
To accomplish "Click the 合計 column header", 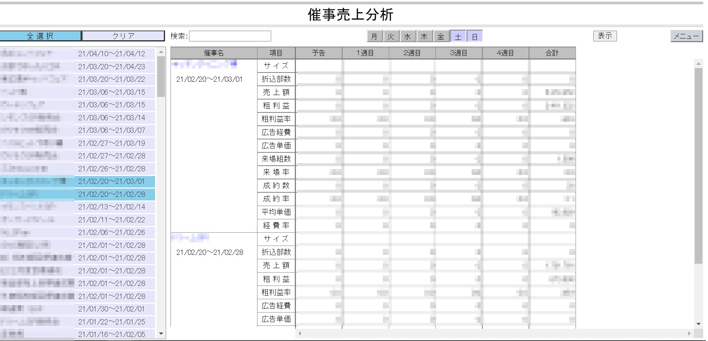I will click(552, 53).
